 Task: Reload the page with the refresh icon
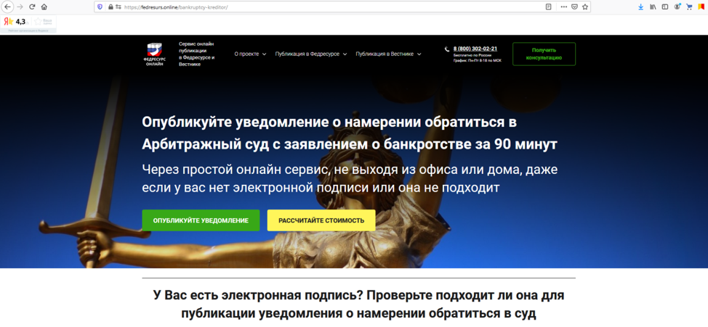coord(32,7)
